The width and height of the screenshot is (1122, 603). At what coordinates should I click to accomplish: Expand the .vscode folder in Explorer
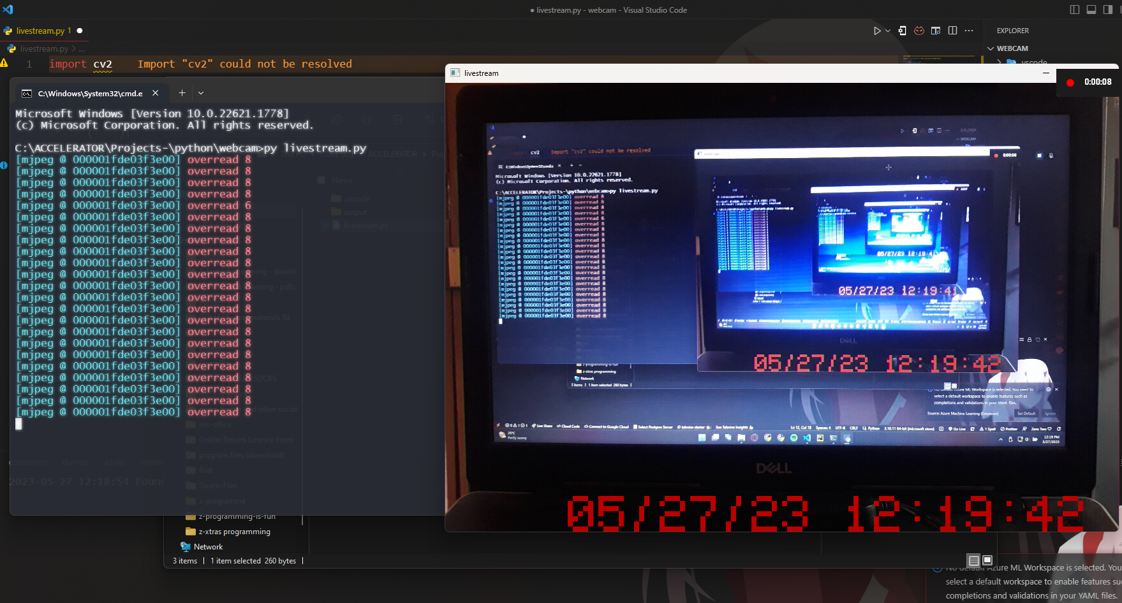1024,62
